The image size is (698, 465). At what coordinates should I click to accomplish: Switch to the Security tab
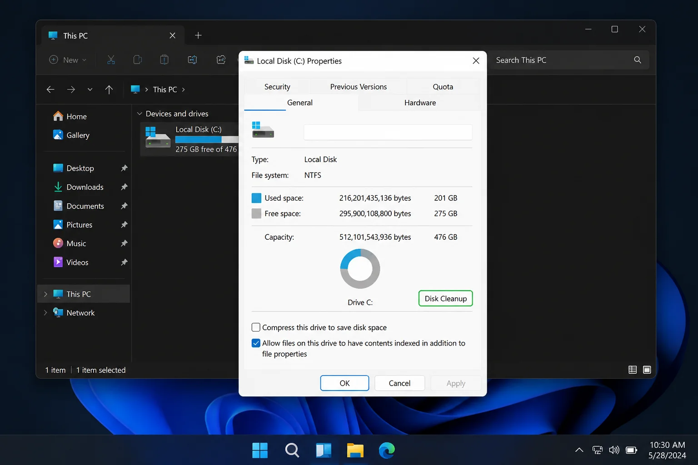(x=277, y=87)
